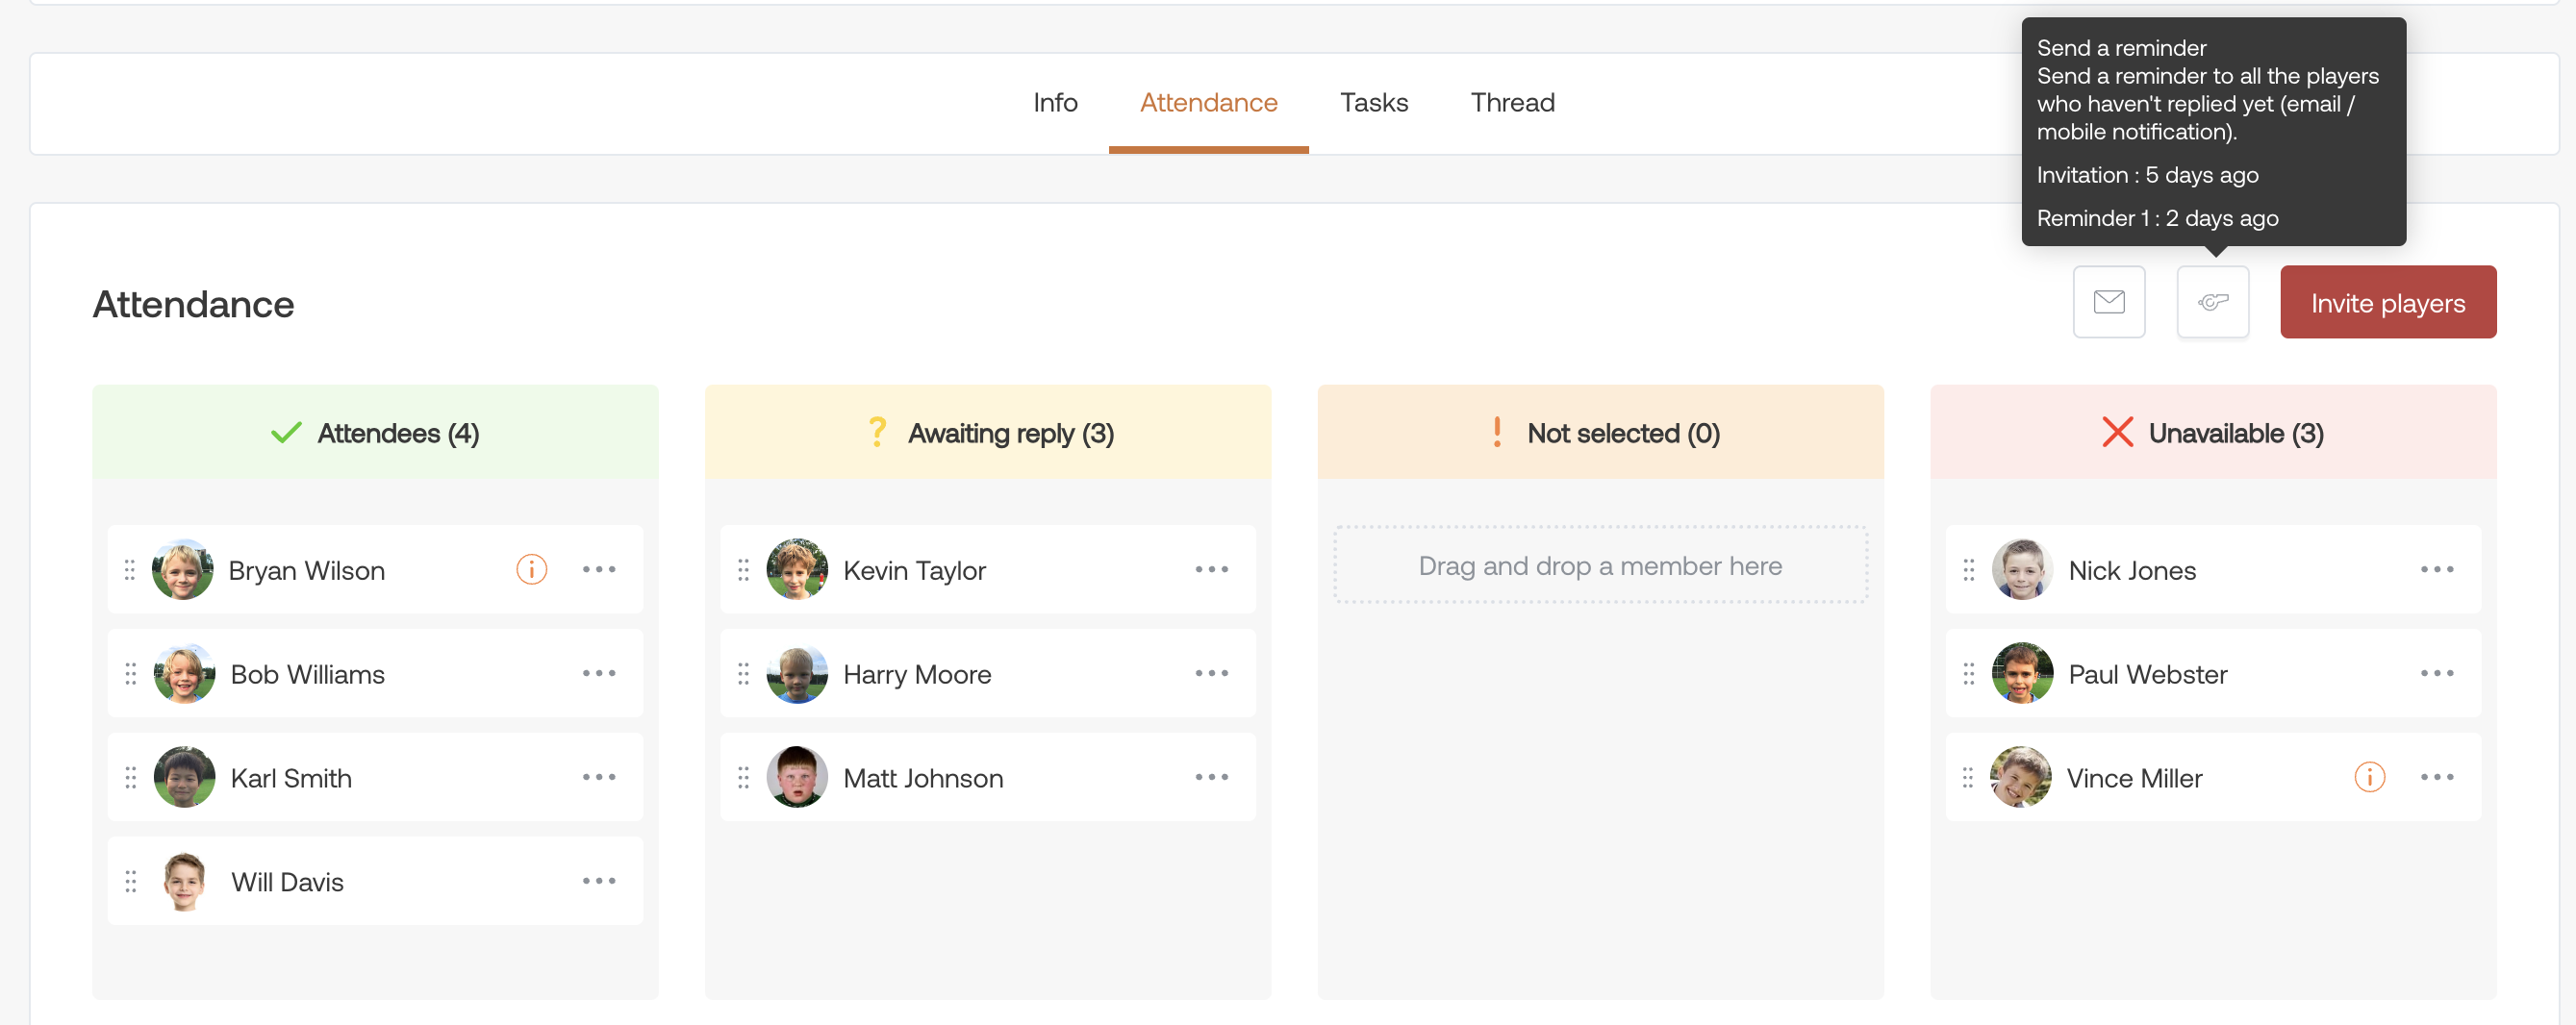Screen dimensions: 2576x1025
Task: Click the name Harry Moore
Action: [917, 675]
